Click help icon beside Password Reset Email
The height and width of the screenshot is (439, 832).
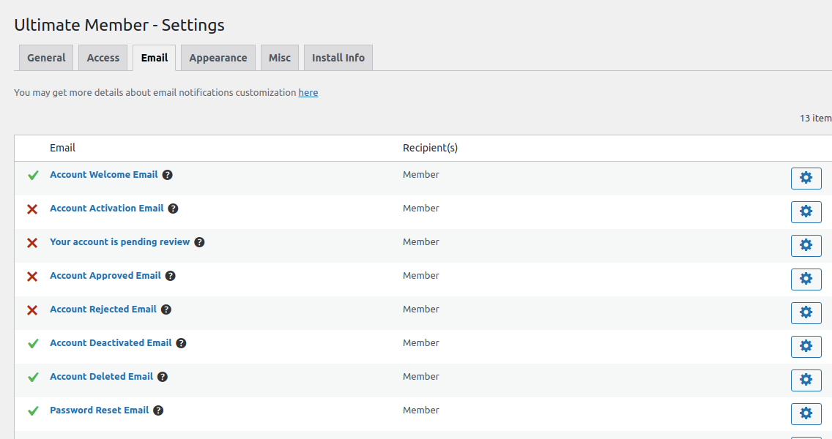click(x=158, y=410)
